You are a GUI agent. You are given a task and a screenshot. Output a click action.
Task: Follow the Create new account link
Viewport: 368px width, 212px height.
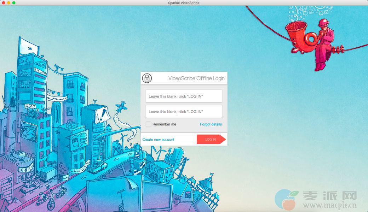coord(158,140)
